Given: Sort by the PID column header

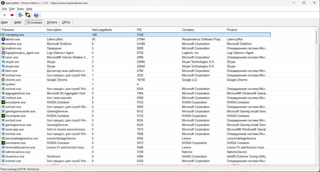Looking at the screenshot, I should pyautogui.click(x=158, y=30).
